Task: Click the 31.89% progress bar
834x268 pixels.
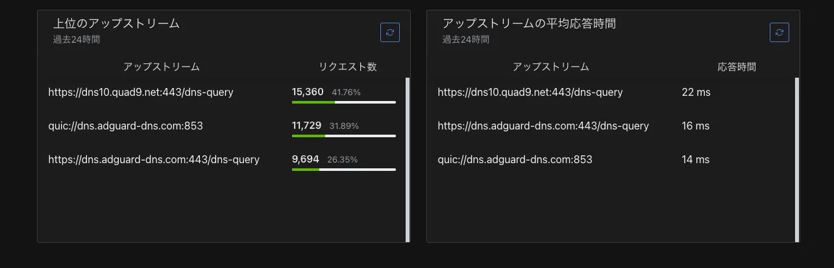Action: pyautogui.click(x=344, y=136)
